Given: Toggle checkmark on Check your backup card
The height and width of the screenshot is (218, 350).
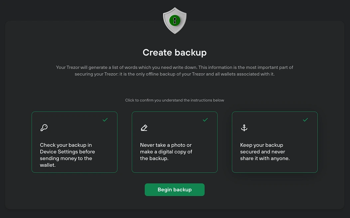Looking at the screenshot, I should [105, 120].
